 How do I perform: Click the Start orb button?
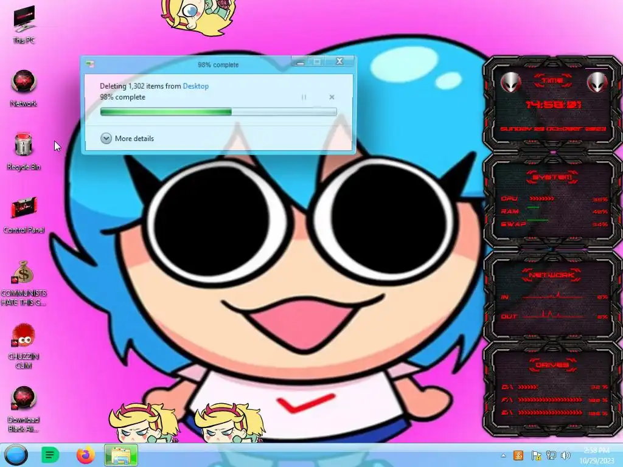16,455
